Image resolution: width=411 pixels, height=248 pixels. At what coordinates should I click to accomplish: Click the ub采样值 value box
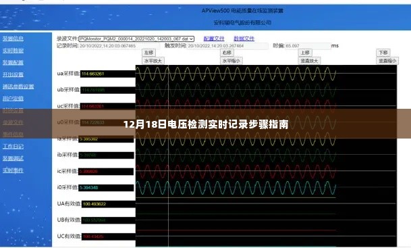(108, 91)
